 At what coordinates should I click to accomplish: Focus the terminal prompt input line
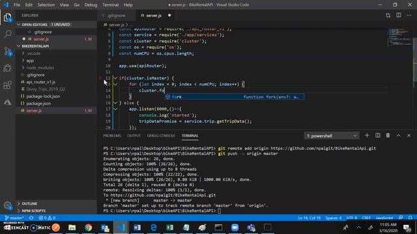pyautogui.click(x=219, y=211)
